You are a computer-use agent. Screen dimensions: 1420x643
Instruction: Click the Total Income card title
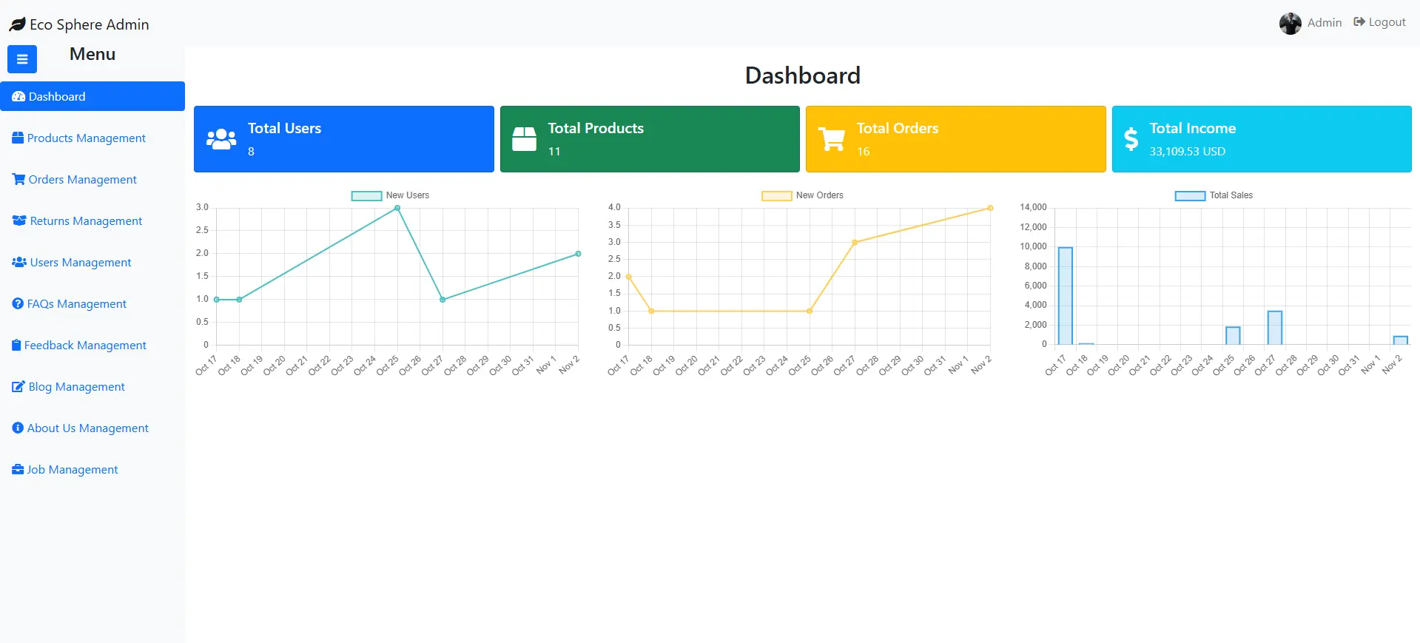pos(1192,128)
